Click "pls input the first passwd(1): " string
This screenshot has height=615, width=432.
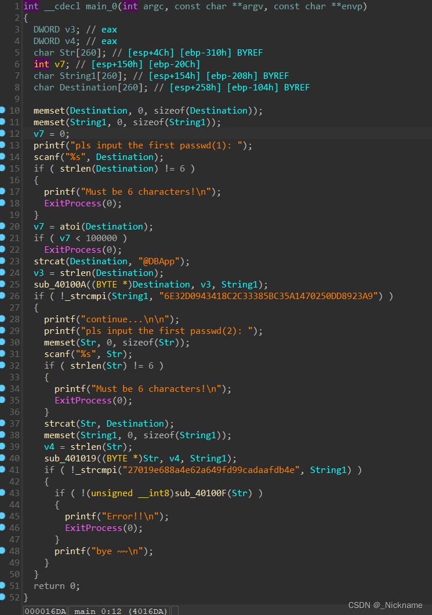tap(156, 145)
